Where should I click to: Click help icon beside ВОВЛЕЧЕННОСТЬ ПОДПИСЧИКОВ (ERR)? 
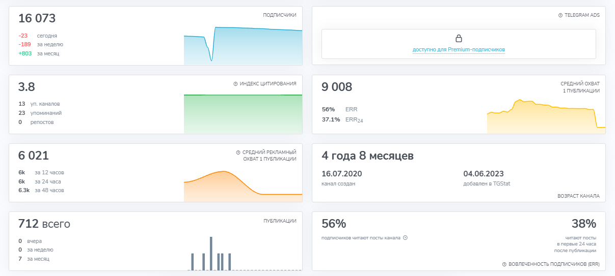[504, 264]
